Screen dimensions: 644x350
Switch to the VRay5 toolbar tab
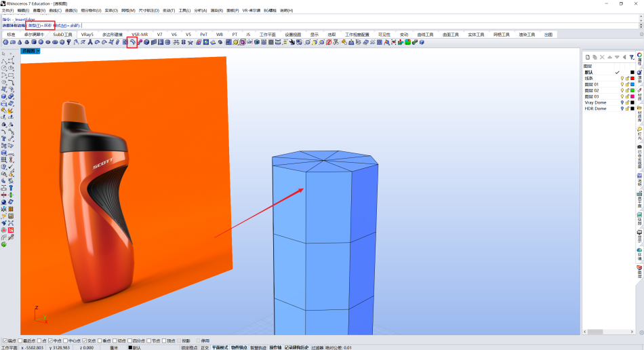point(87,35)
